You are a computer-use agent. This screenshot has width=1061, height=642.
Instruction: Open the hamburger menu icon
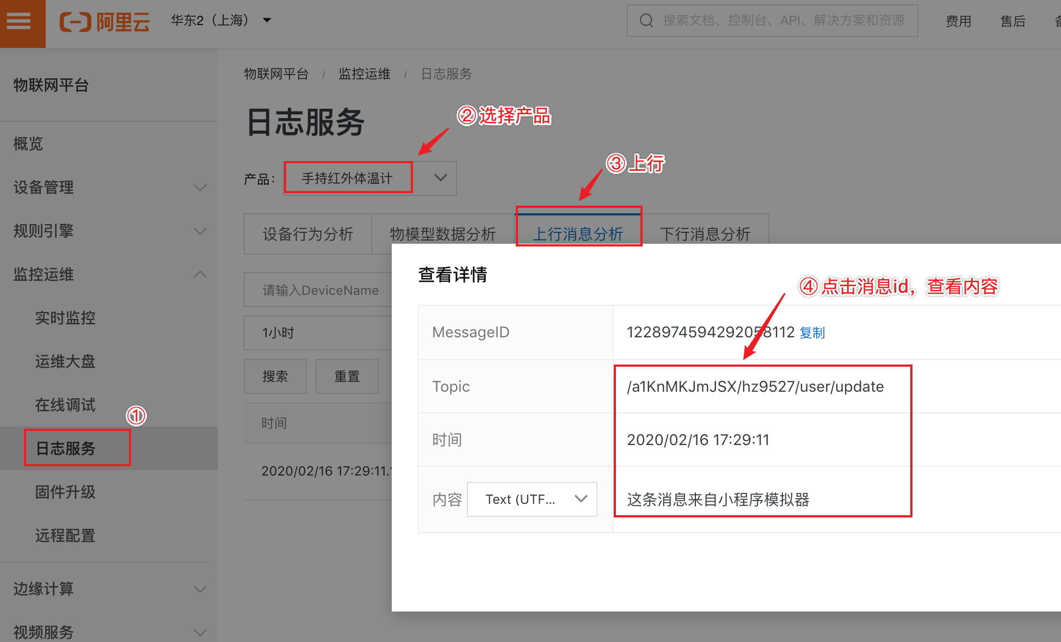[18, 22]
